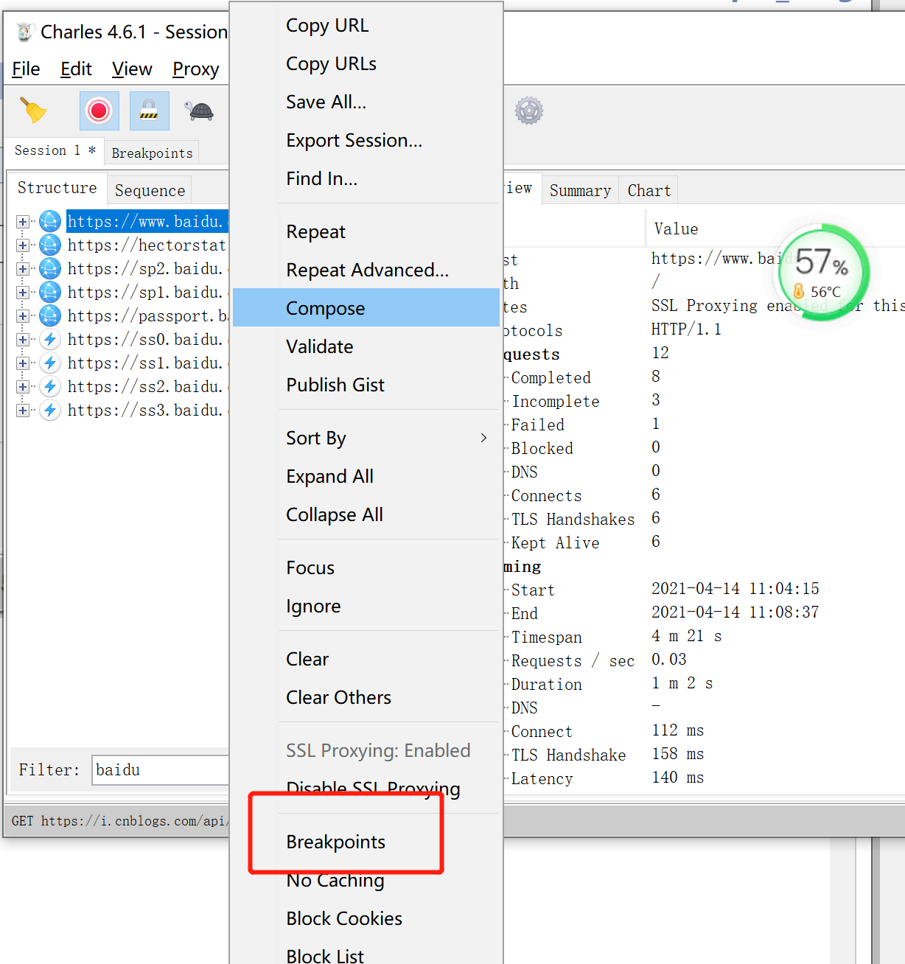
Task: Select Clear Others menu entry
Action: pos(366,697)
